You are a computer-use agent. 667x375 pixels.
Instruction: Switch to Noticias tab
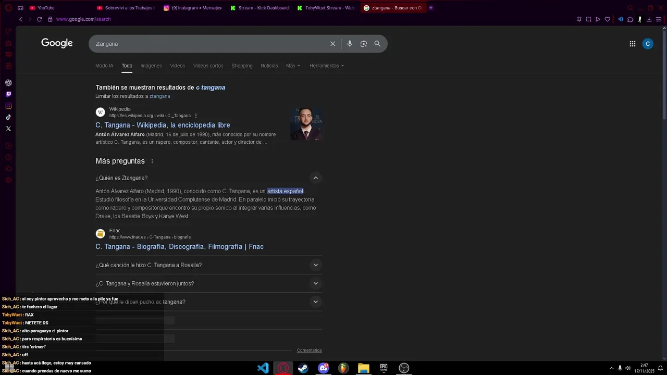269,66
